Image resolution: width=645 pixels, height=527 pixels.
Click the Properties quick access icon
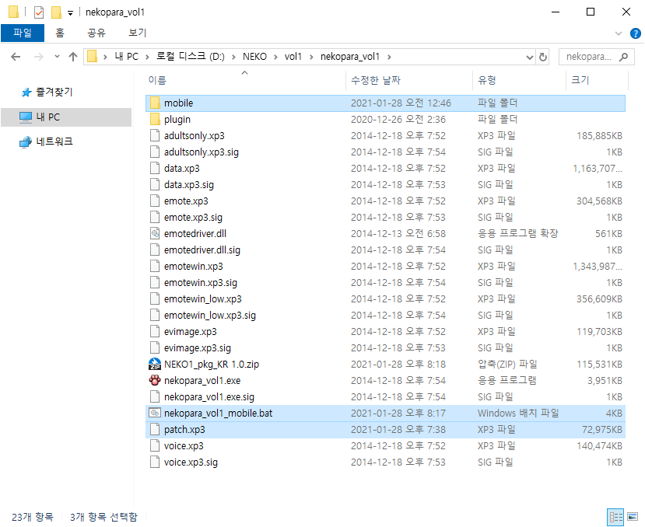pos(39,12)
